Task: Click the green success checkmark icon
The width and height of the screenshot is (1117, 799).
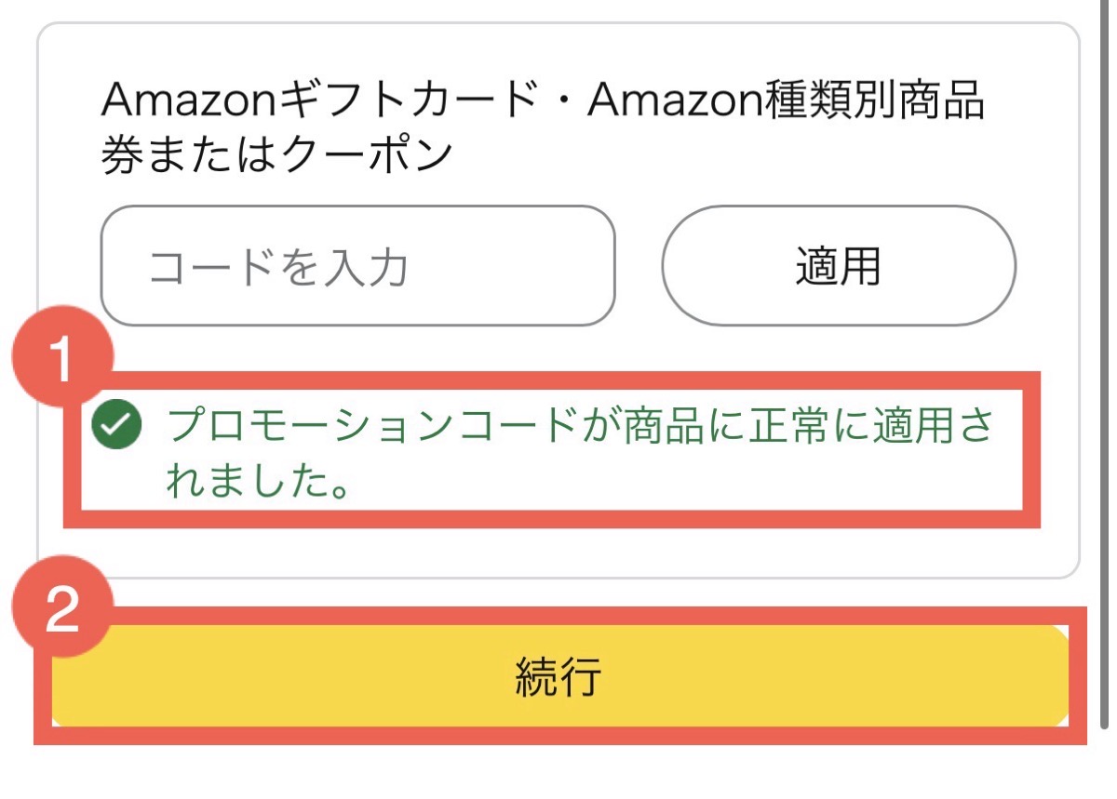Action: coord(116,427)
